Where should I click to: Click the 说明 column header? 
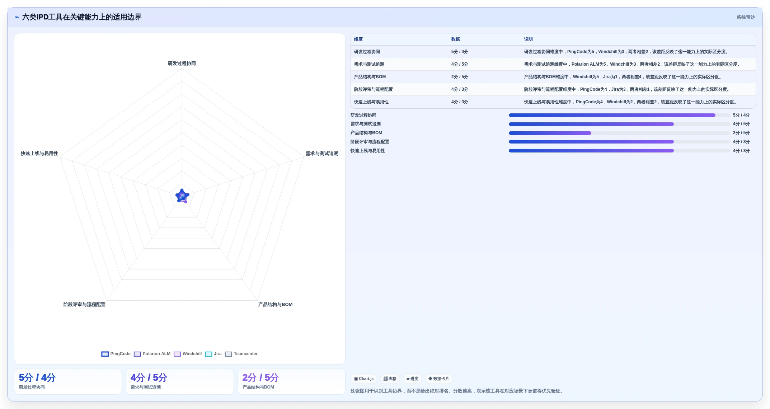click(x=528, y=39)
